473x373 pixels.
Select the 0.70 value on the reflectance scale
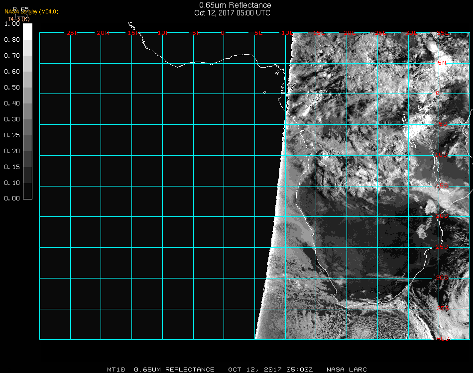pos(12,56)
